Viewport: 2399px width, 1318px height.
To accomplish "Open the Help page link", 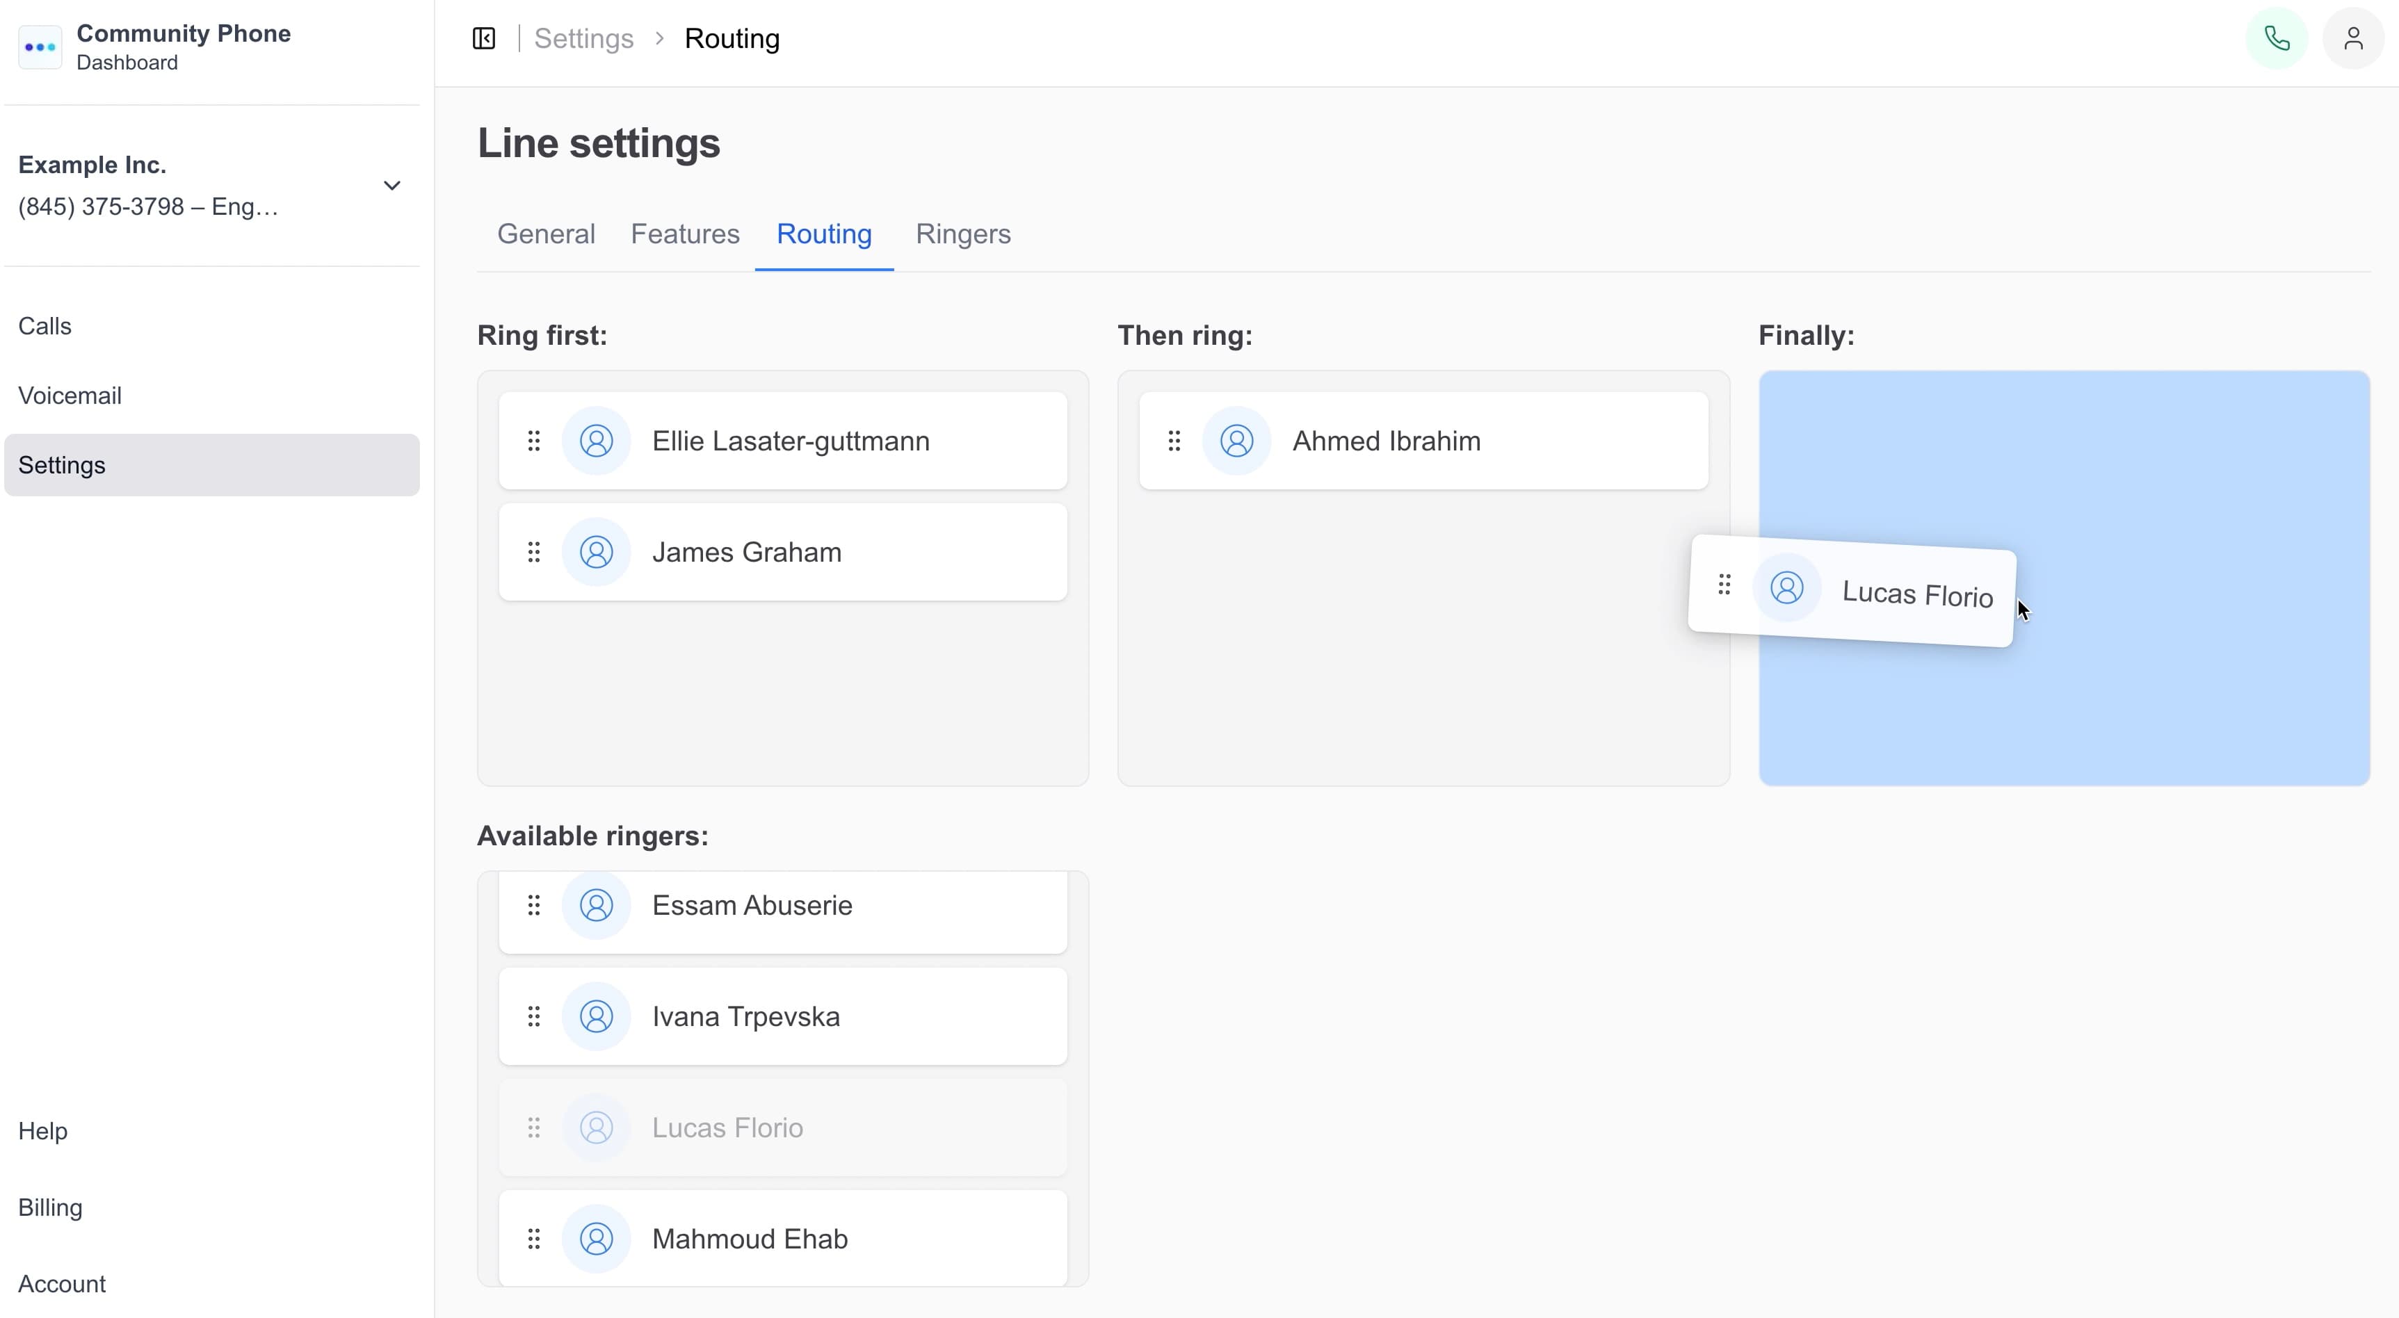I will point(43,1131).
